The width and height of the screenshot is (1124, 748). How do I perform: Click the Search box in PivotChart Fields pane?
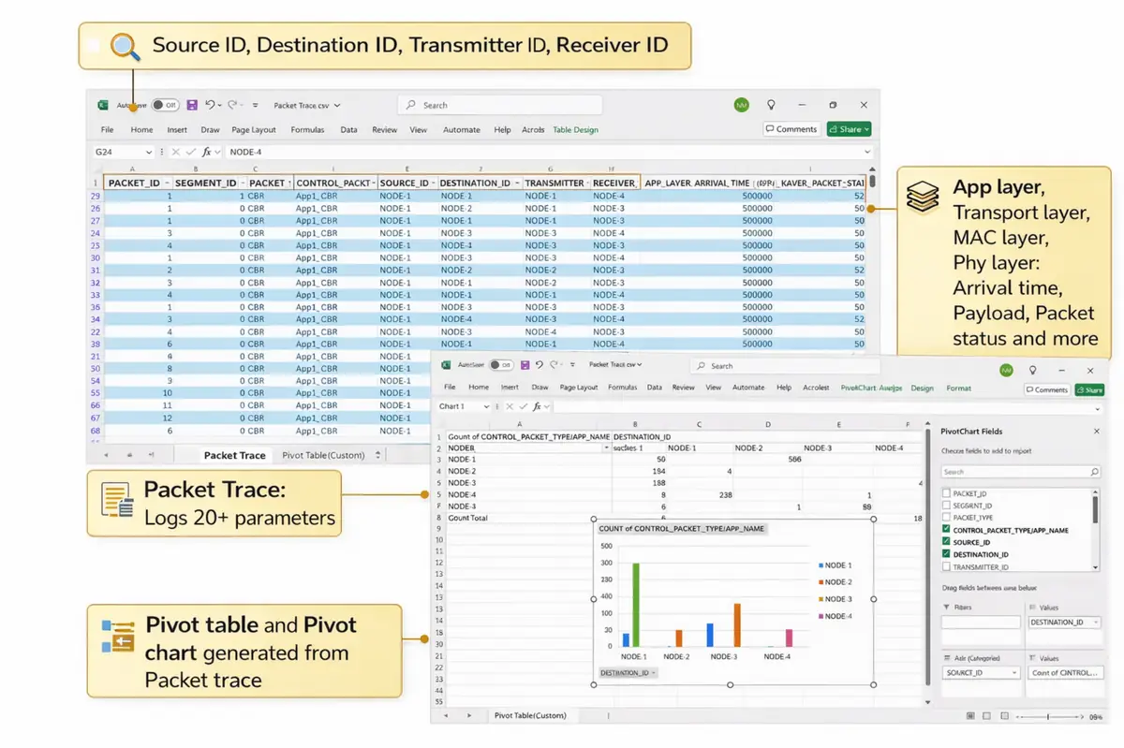(x=1013, y=472)
